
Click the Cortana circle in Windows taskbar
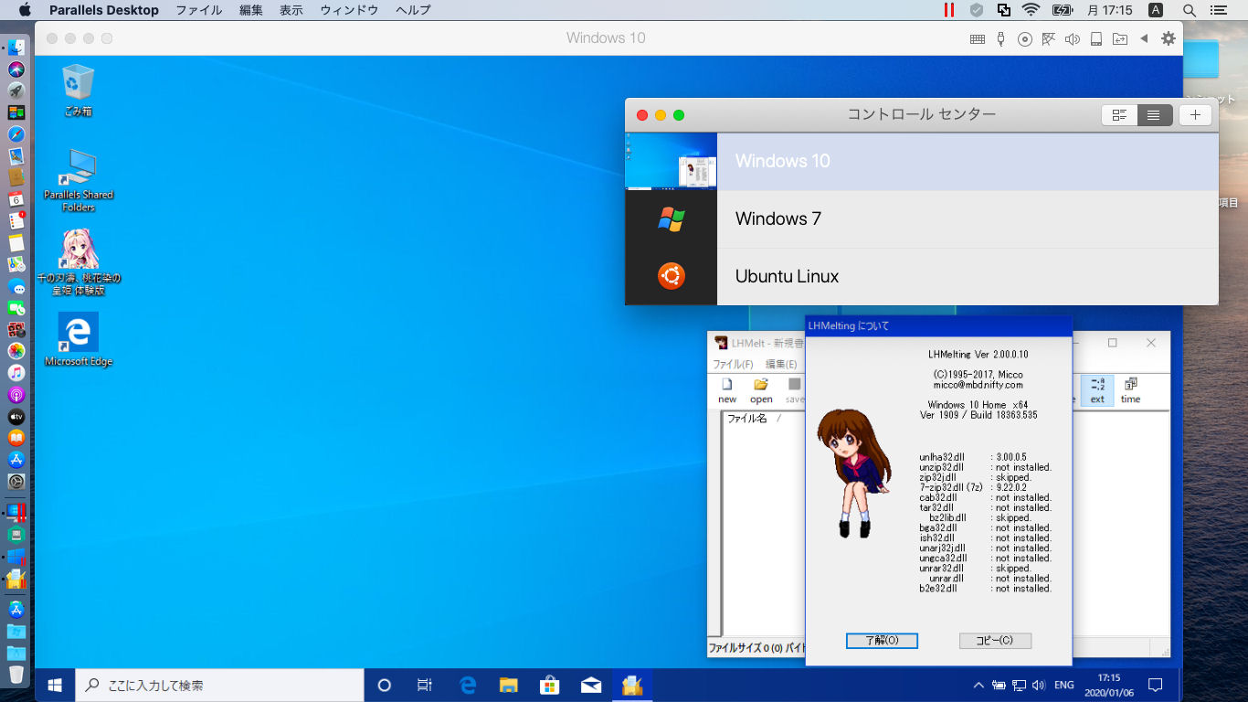coord(384,685)
